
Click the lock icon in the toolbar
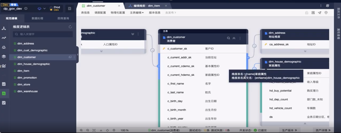tap(306, 13)
